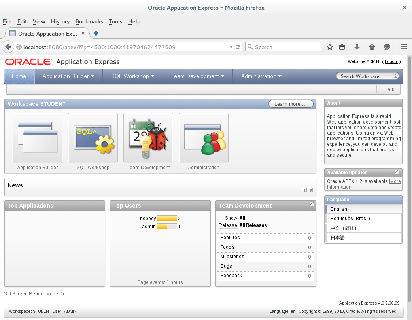
Task: Edit the Available Updates region pencil icon
Action: point(397,172)
